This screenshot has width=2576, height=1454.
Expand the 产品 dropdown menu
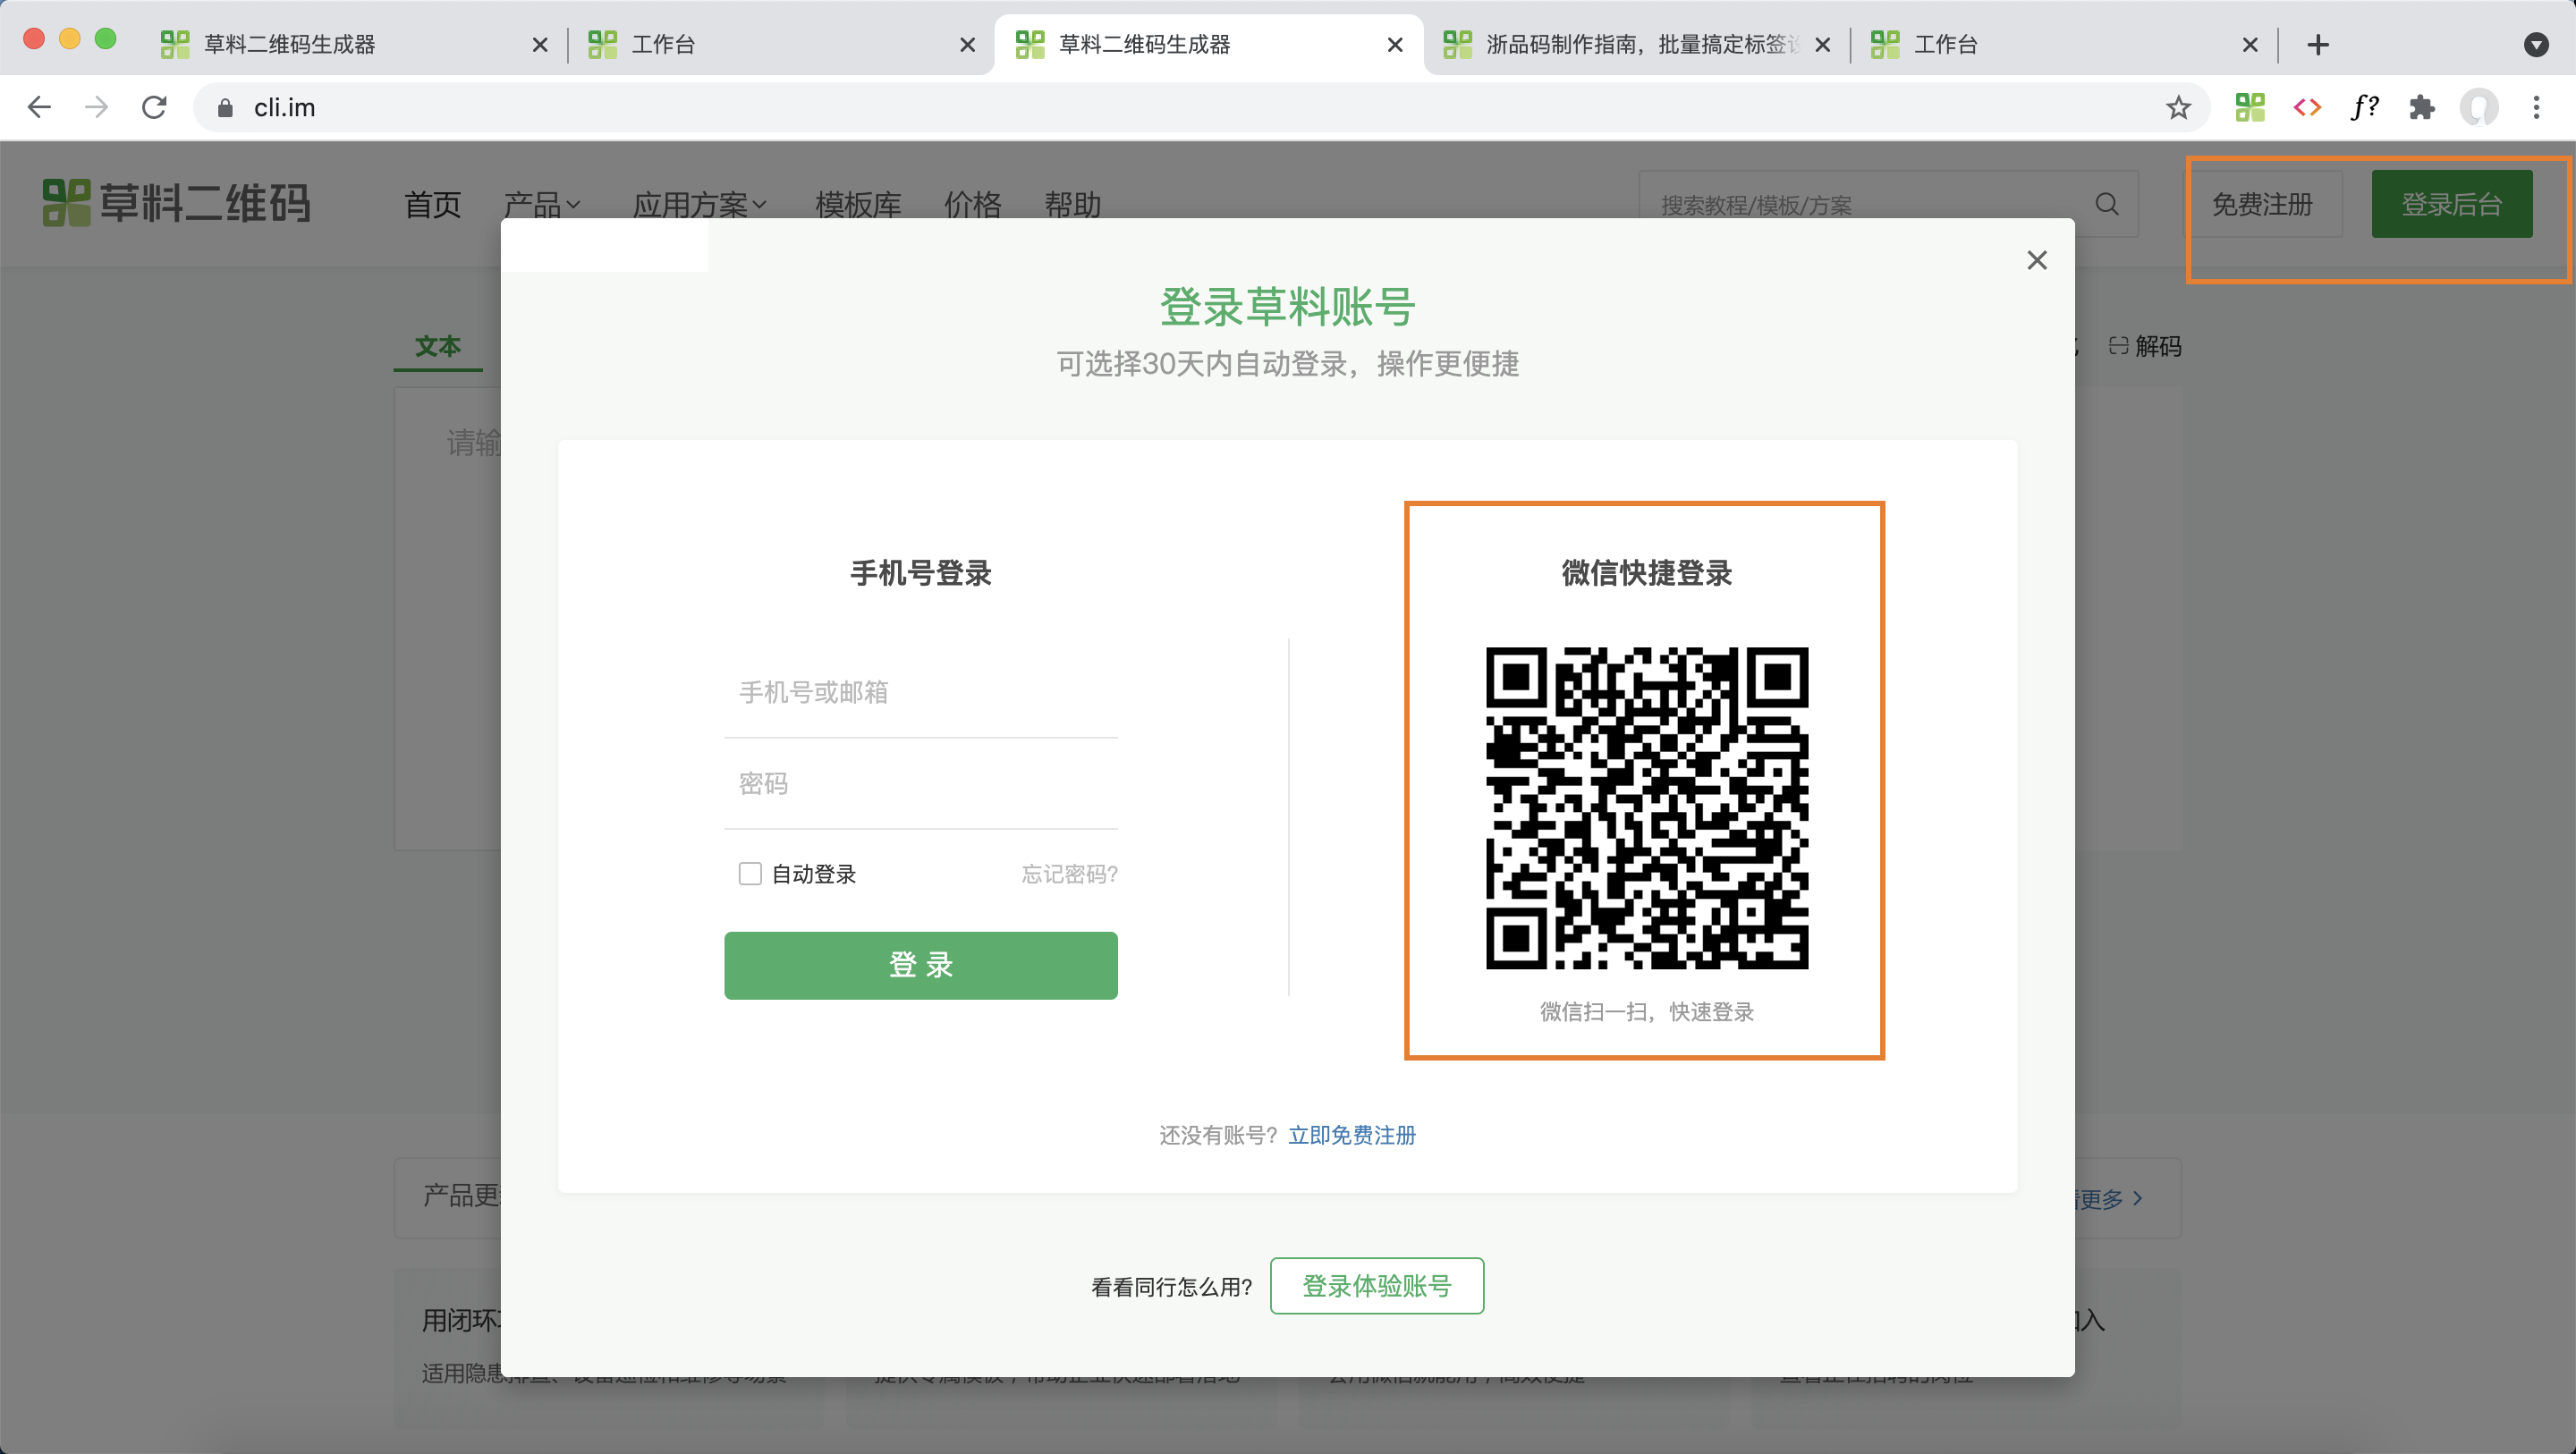click(541, 204)
